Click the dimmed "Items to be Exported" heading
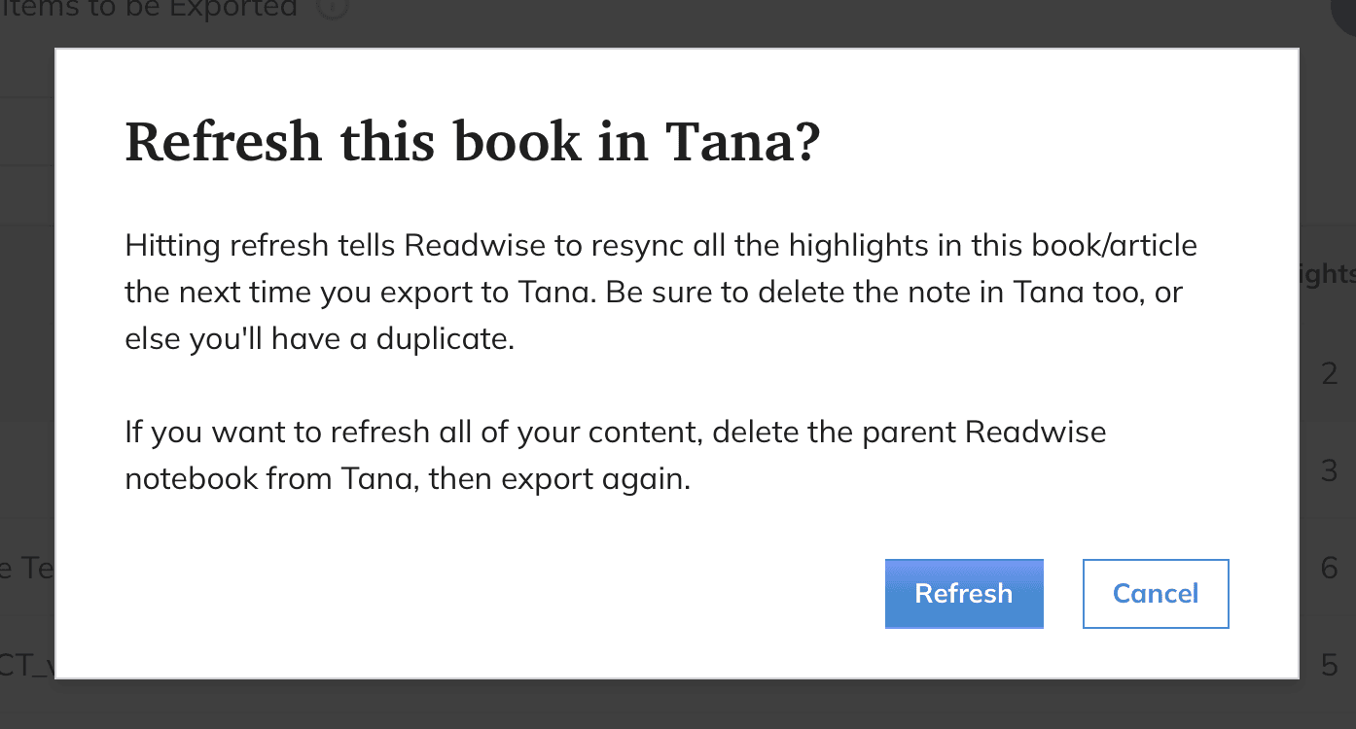The width and height of the screenshot is (1356, 729). [x=148, y=9]
